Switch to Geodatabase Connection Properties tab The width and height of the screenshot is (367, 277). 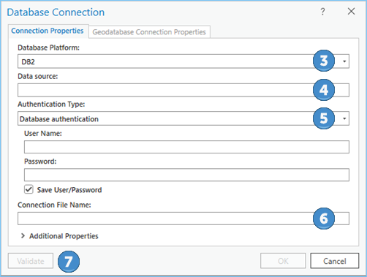[x=149, y=32]
